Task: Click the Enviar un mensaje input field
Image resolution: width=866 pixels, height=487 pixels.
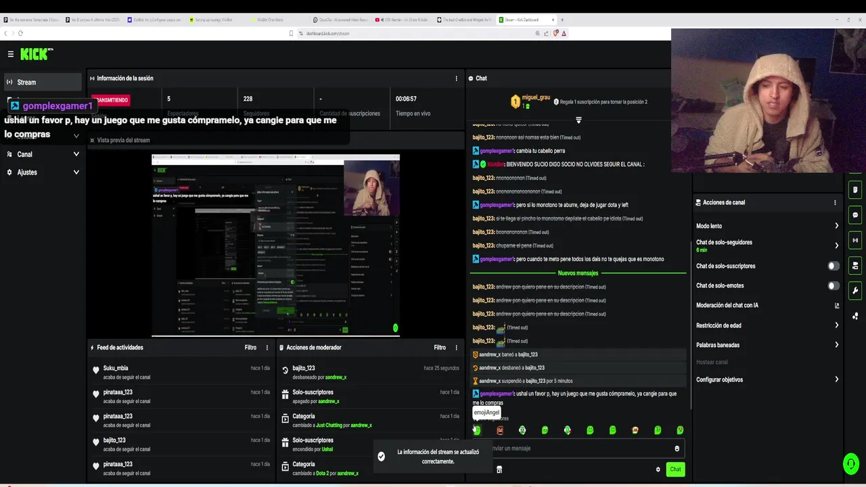Action: (x=577, y=448)
